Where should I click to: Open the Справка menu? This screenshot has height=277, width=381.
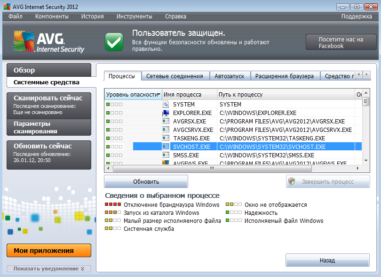[175, 16]
